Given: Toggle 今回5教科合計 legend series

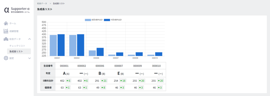Looking at the screenshot, I should (x=113, y=20).
